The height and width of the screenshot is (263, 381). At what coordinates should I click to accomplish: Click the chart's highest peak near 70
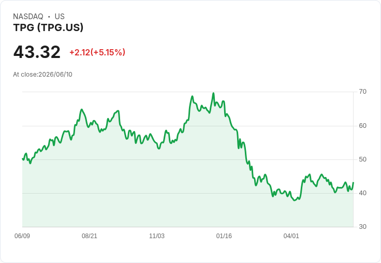pos(213,93)
